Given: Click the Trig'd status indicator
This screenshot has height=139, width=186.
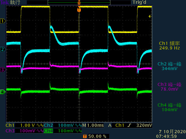Looking at the screenshot, I should [139, 2].
